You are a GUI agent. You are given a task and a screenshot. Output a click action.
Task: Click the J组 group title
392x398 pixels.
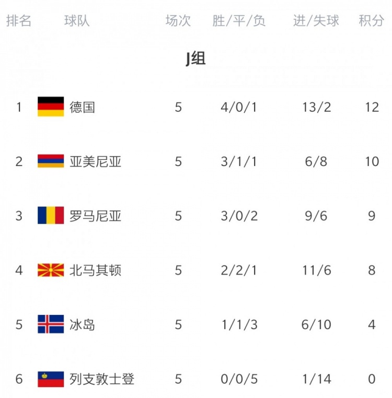195,58
